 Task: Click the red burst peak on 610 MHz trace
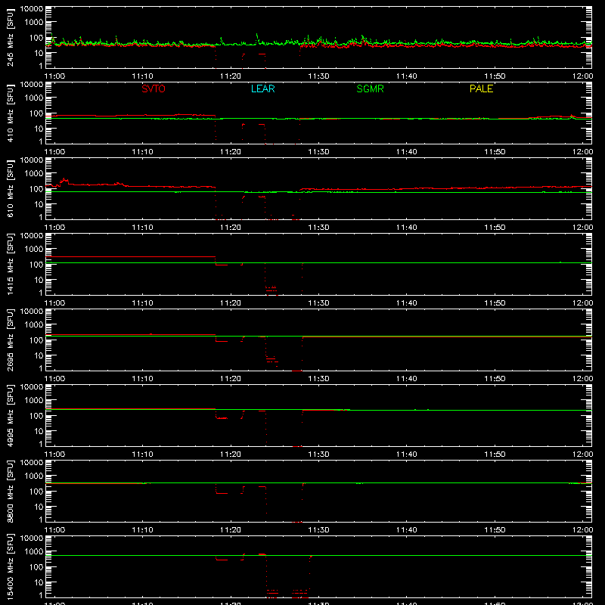(64, 180)
